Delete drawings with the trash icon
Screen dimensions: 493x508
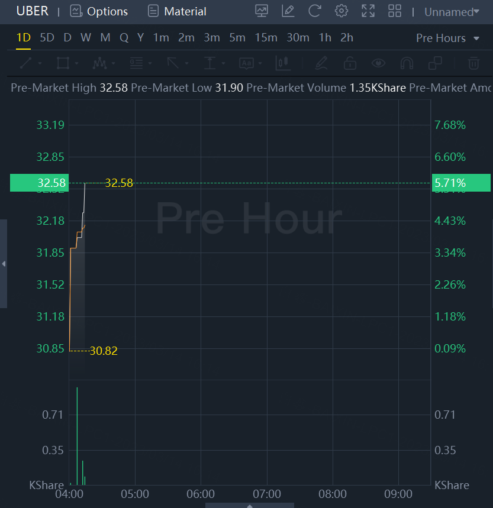(x=473, y=63)
